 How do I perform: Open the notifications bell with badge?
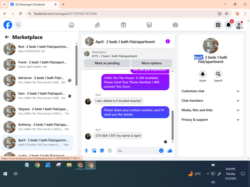[228, 25]
